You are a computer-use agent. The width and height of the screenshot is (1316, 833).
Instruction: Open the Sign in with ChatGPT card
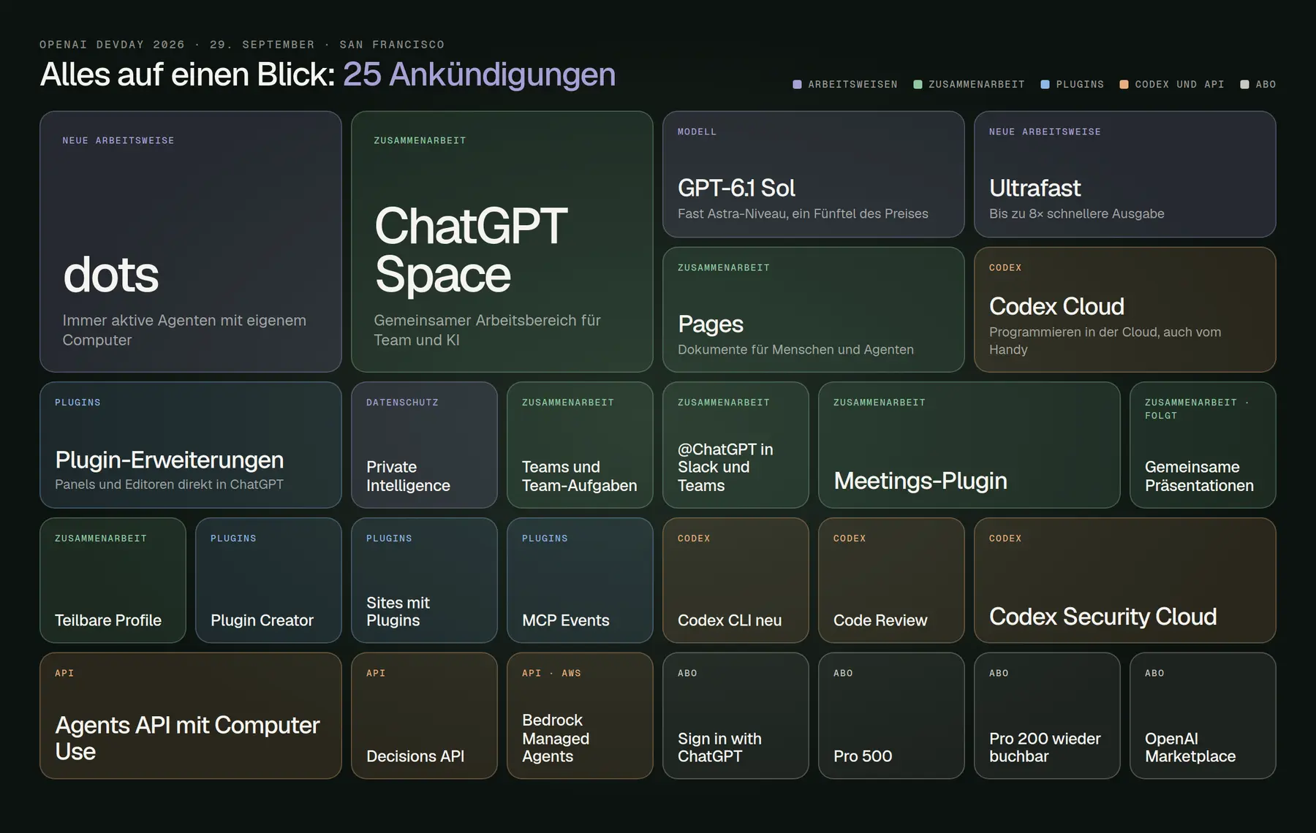(735, 716)
